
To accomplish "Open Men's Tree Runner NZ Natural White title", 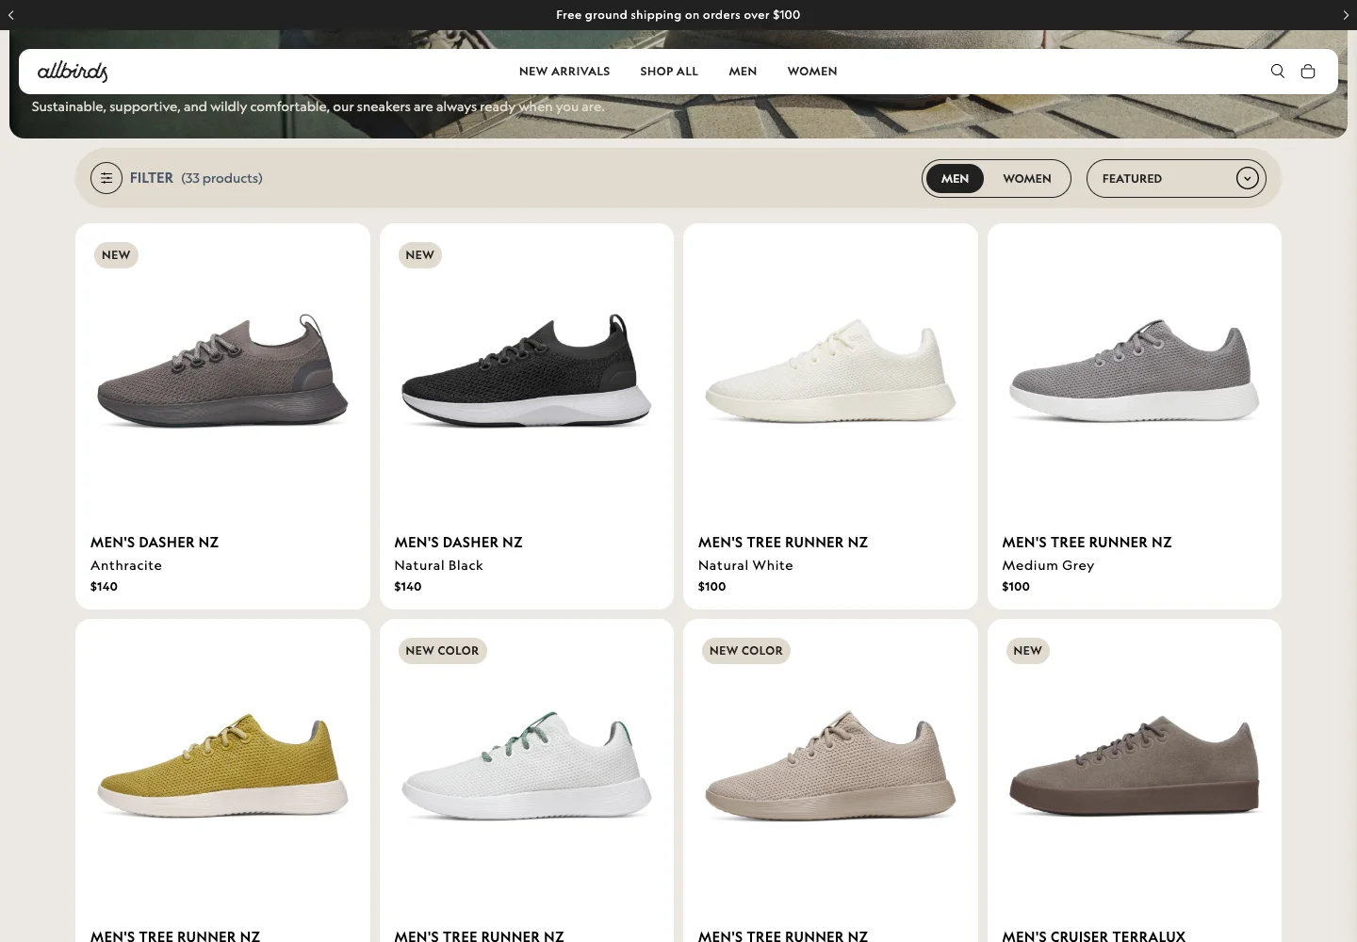I will click(783, 543).
